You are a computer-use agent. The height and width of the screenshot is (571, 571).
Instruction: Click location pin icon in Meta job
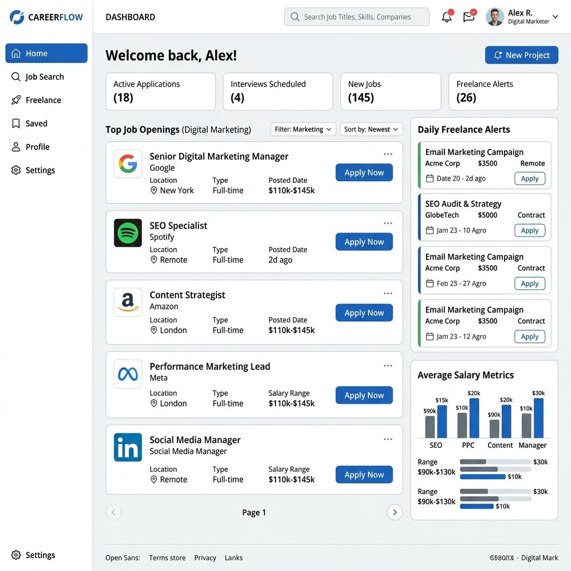click(x=154, y=404)
